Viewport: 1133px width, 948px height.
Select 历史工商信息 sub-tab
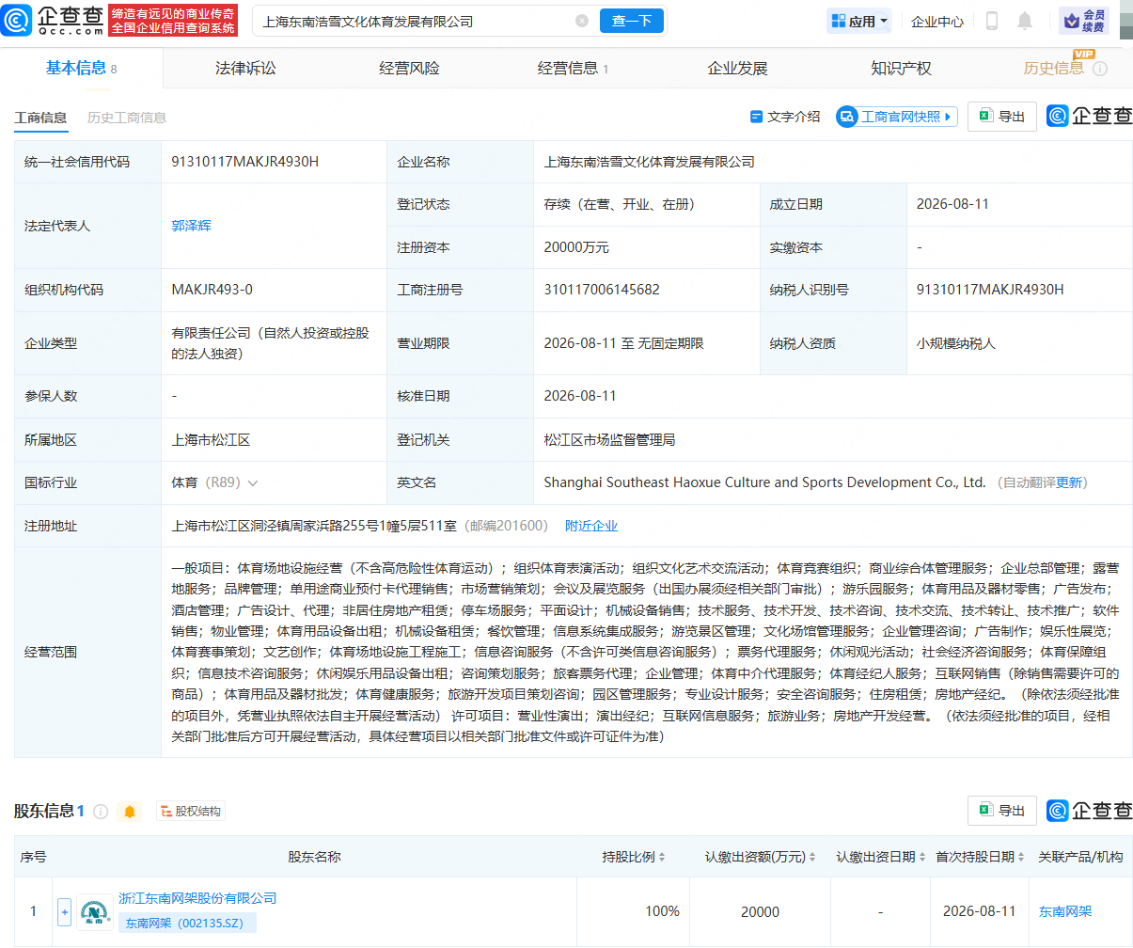pyautogui.click(x=127, y=118)
